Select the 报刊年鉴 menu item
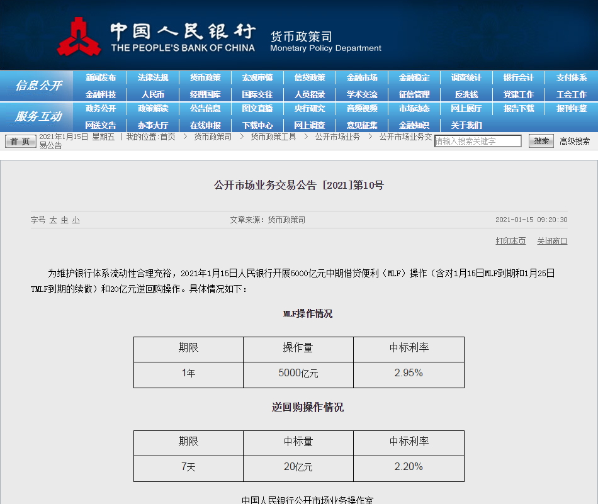Image resolution: width=598 pixels, height=504 pixels. (572, 109)
